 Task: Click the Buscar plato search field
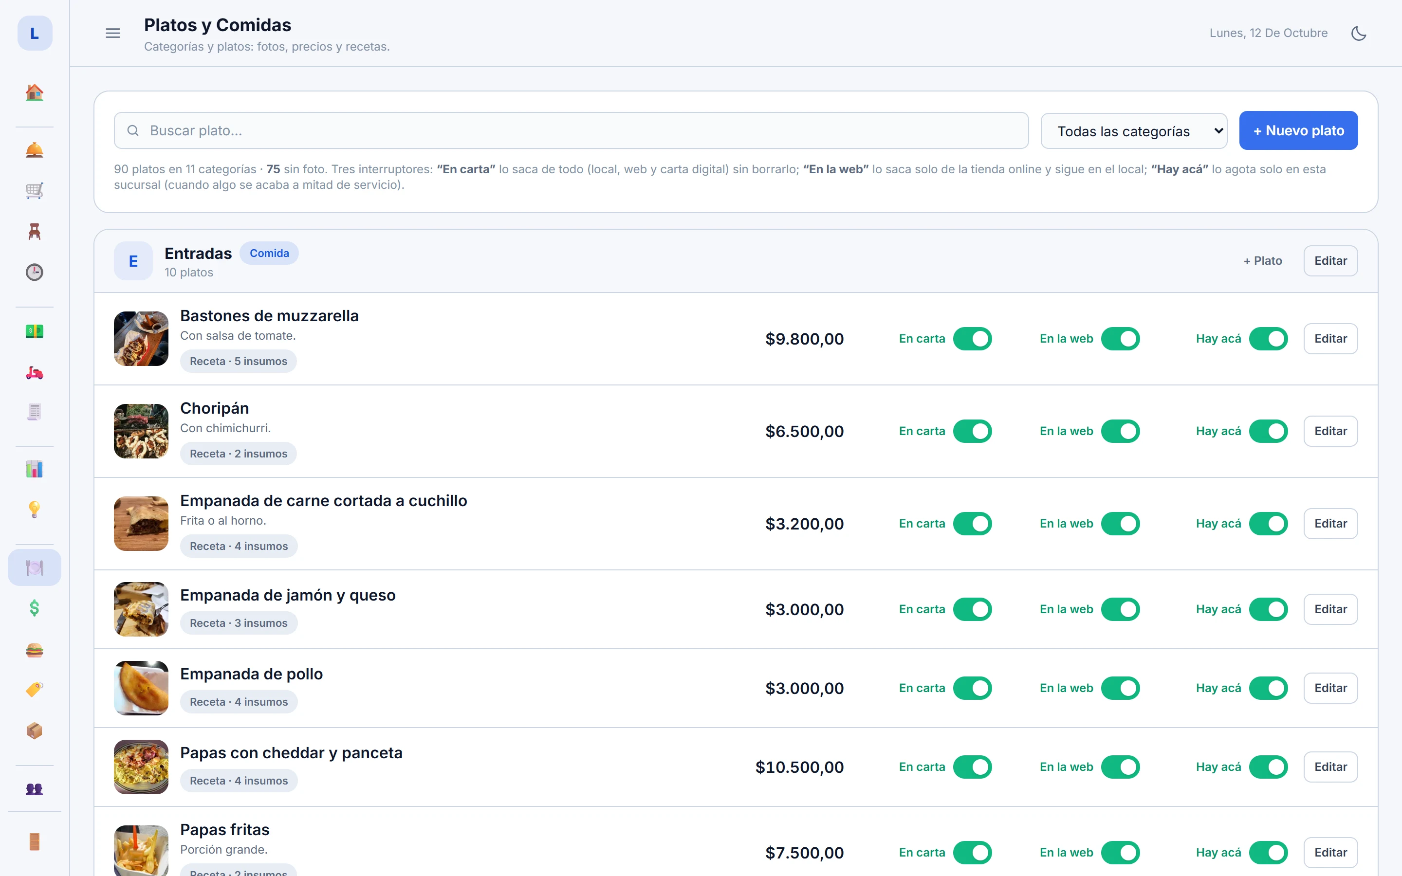[x=571, y=130]
